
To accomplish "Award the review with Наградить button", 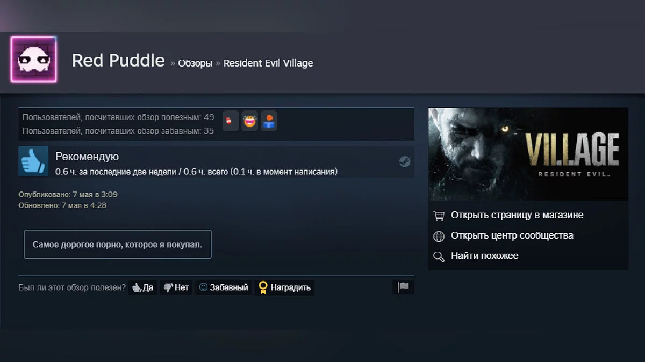I will (x=285, y=287).
